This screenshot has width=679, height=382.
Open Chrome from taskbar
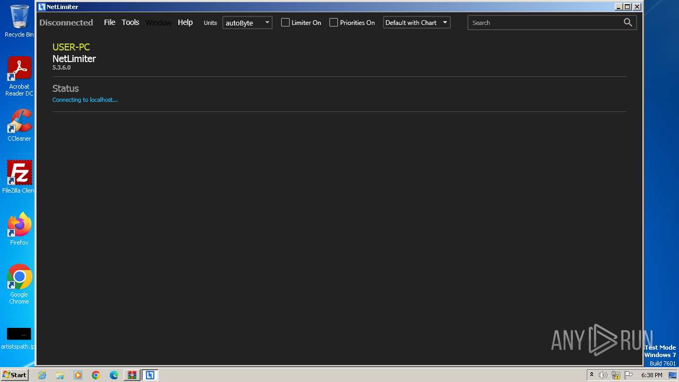click(x=96, y=375)
